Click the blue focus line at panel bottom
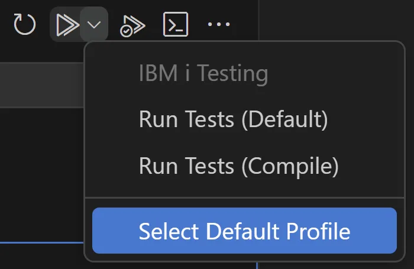The height and width of the screenshot is (269, 414). pyautogui.click(x=42, y=242)
